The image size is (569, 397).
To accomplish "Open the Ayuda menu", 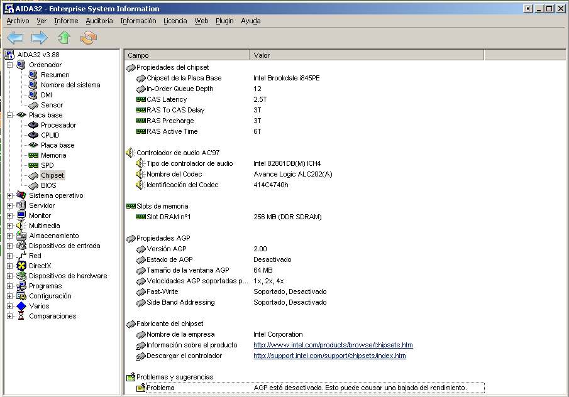I will pos(251,21).
